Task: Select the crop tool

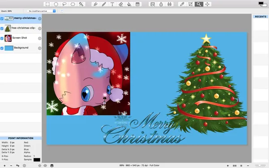Action: click(191, 4)
